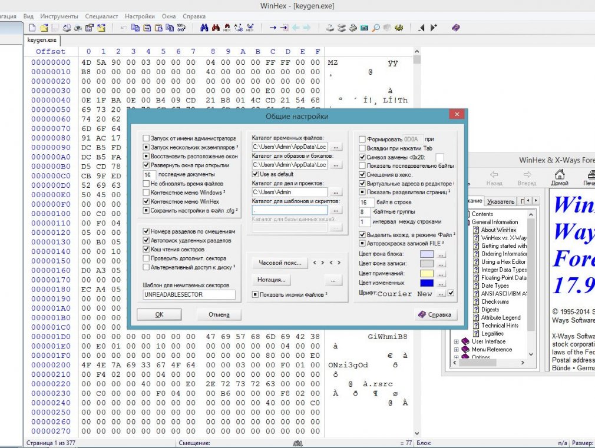Toggle Развернуть окна при открытии checkbox
This screenshot has height=448, width=595.
[146, 165]
